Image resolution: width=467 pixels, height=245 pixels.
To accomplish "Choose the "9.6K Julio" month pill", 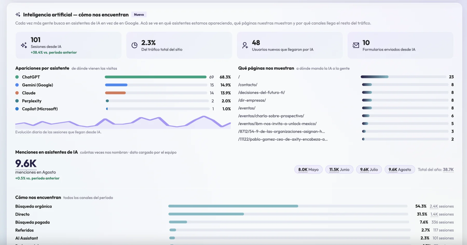I will point(369,170).
